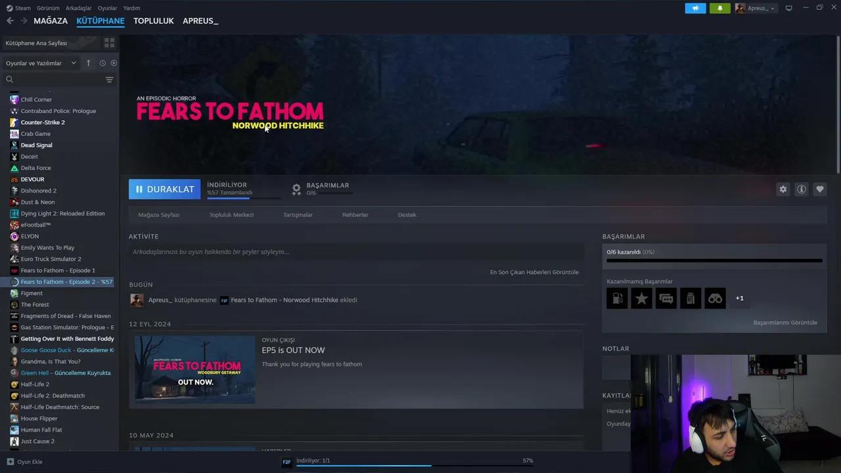Click the Başarımlar gear icon
The width and height of the screenshot is (841, 473).
pos(296,189)
